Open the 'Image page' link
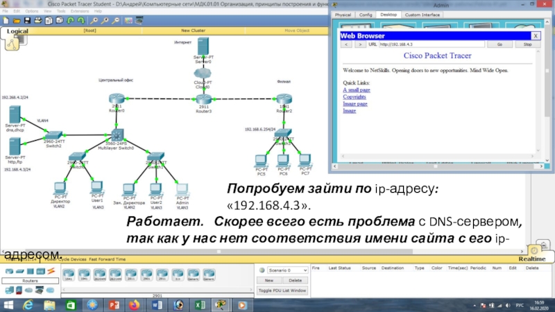 (355, 103)
